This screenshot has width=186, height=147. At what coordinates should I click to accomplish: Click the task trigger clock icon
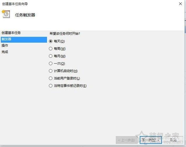tap(6, 14)
